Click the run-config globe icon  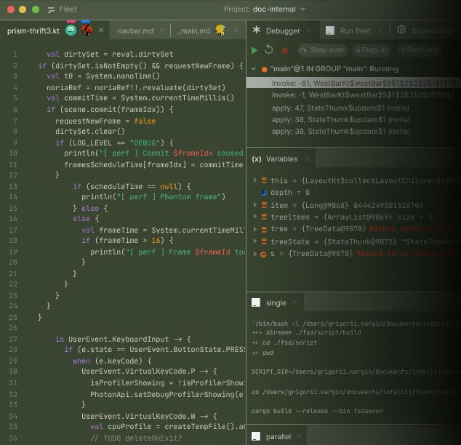click(x=401, y=30)
